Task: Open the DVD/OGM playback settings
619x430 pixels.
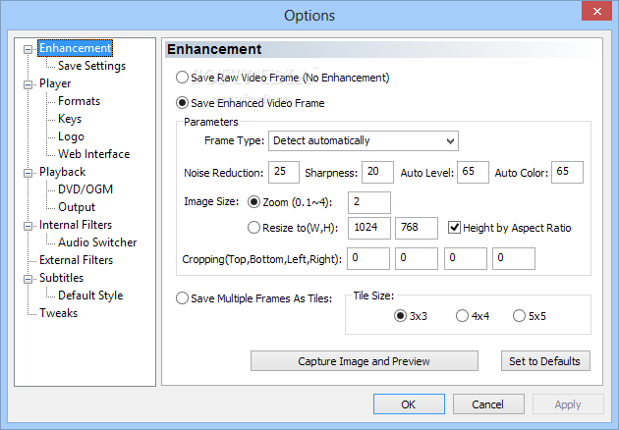Action: pyautogui.click(x=85, y=189)
